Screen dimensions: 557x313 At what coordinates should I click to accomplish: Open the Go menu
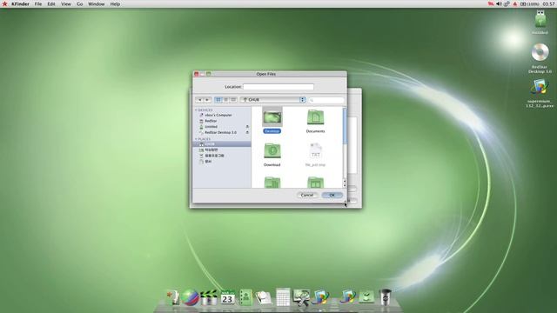pos(79,3)
